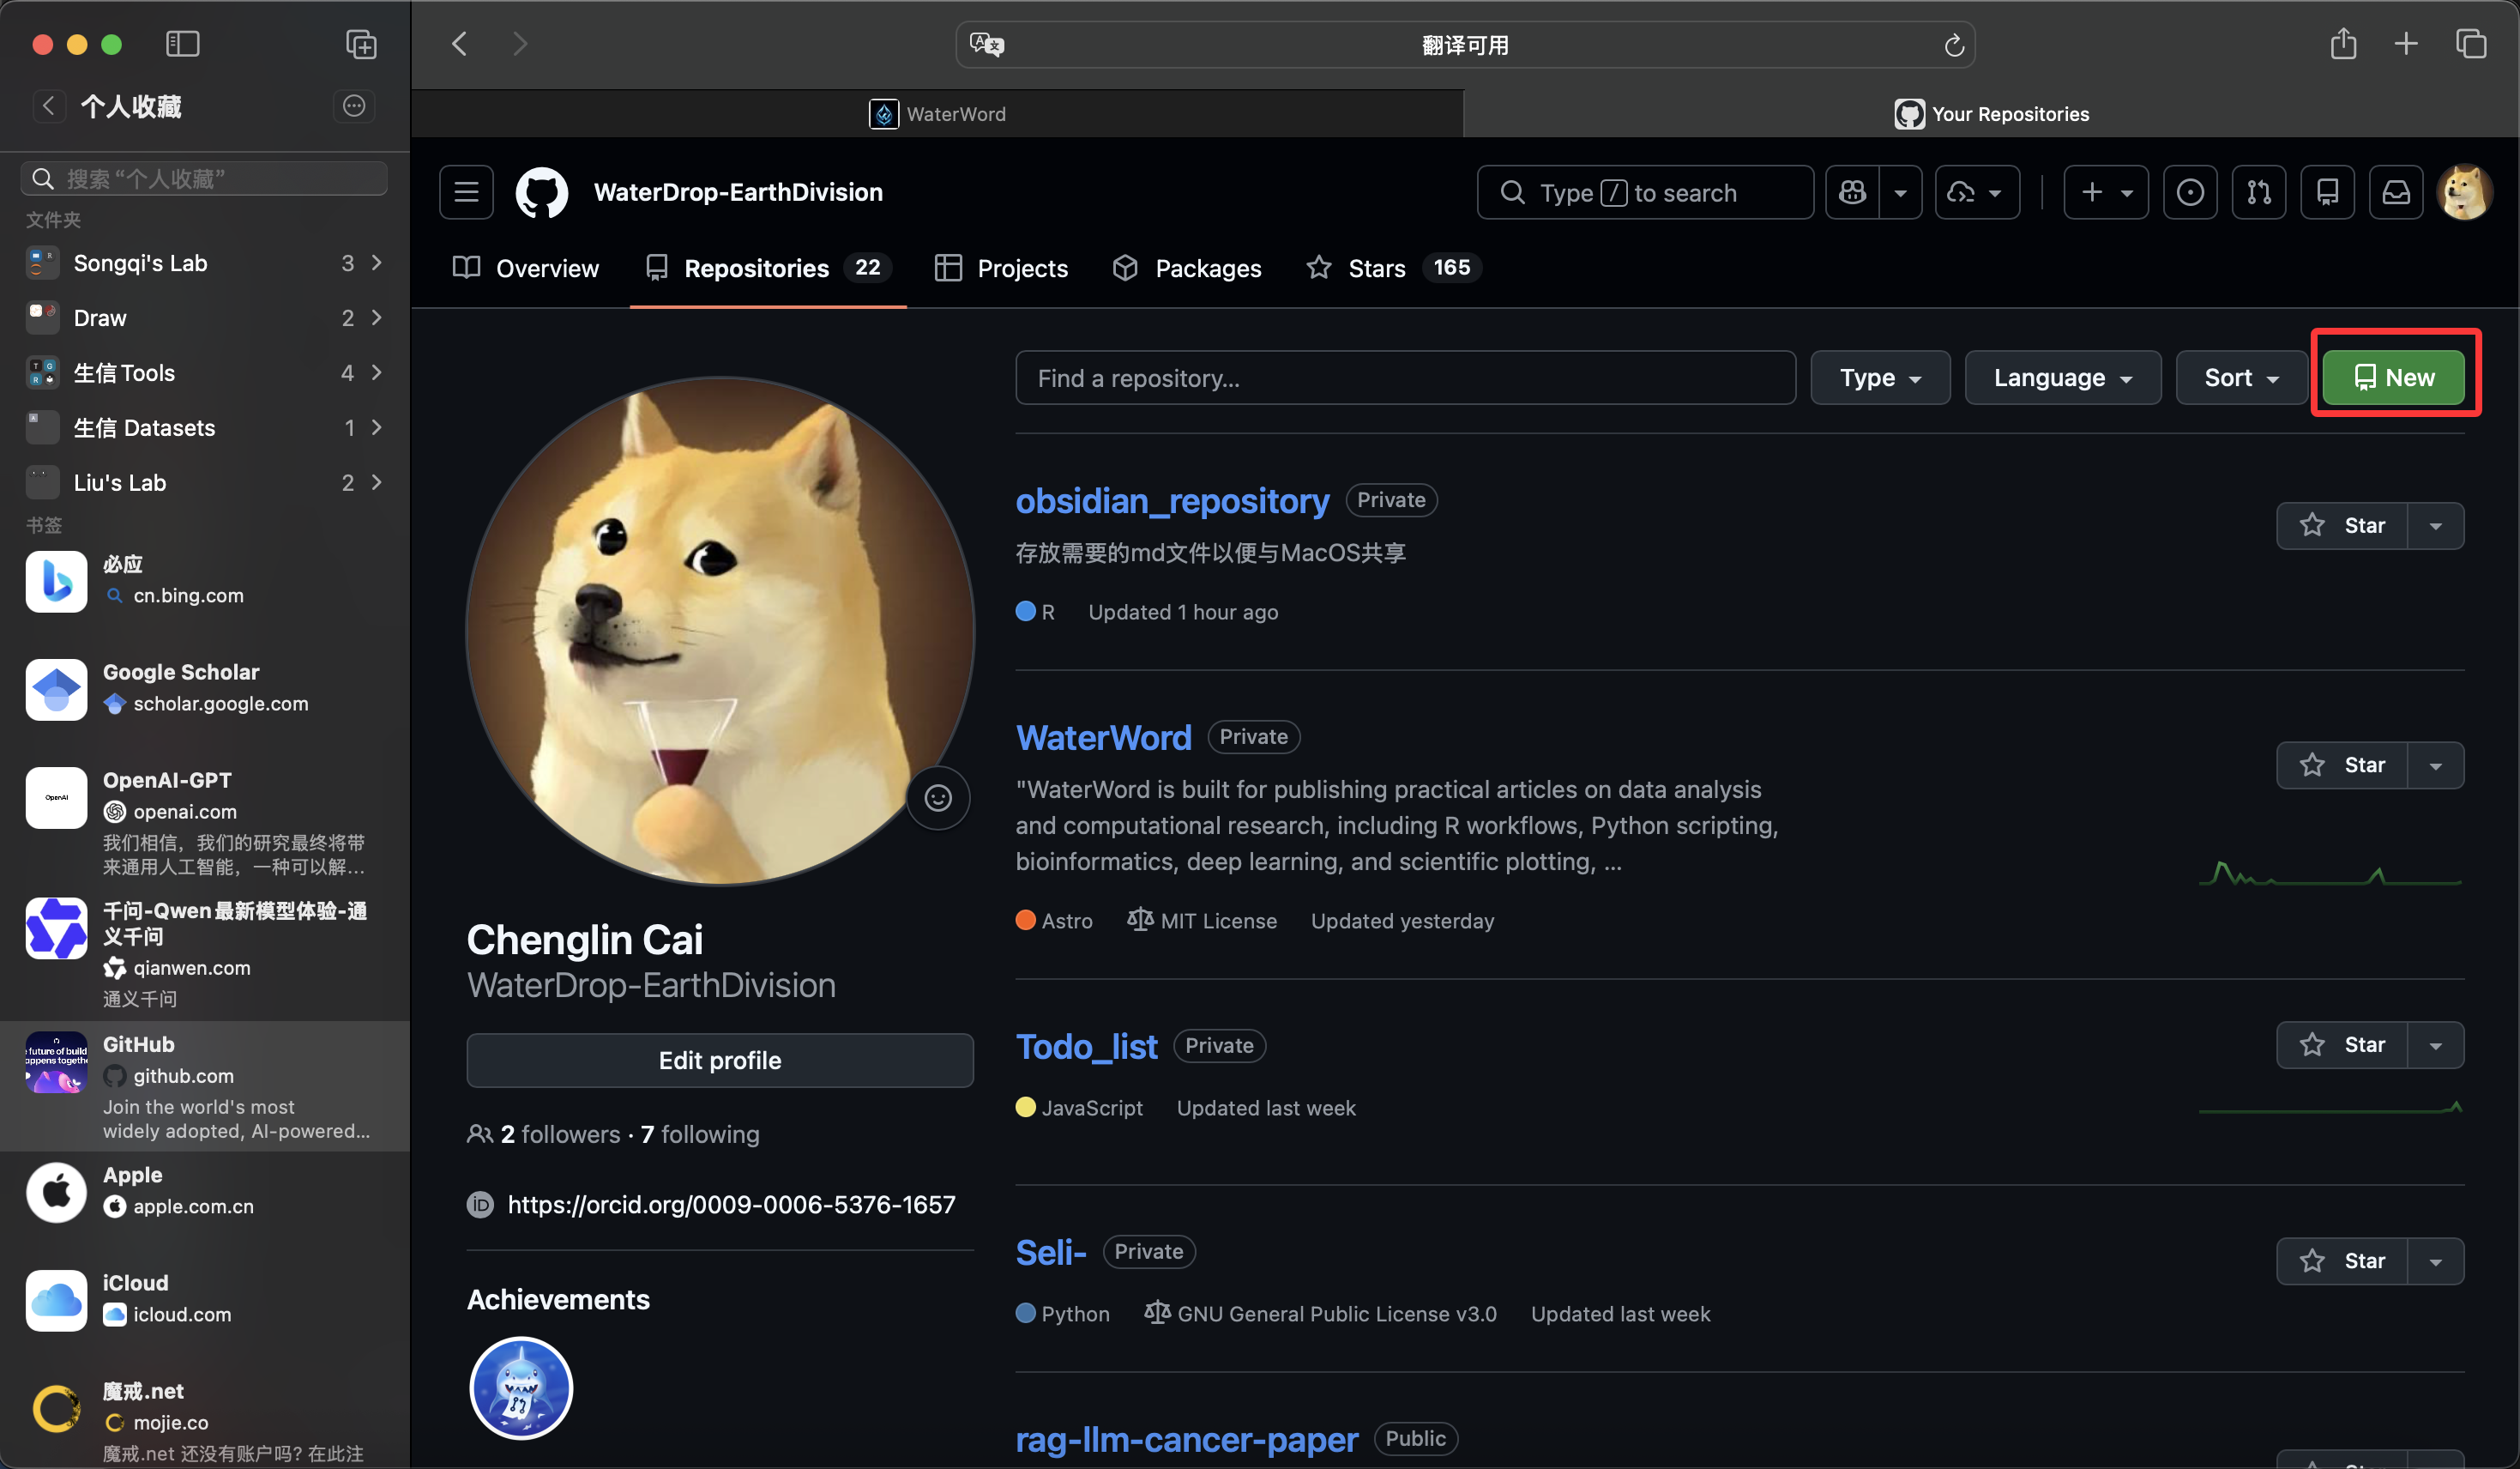Image resolution: width=2520 pixels, height=1469 pixels.
Task: Click the Safari address bar
Action: [x=1465, y=45]
